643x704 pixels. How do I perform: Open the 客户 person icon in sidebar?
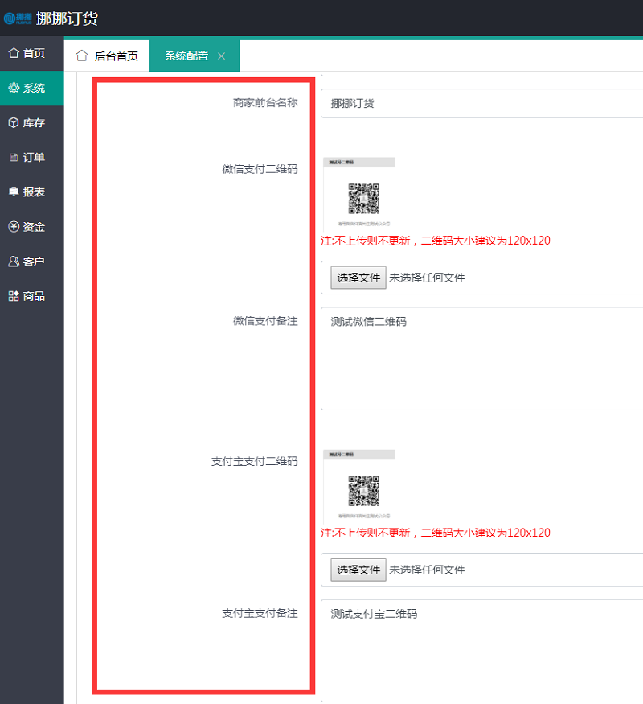(x=14, y=261)
